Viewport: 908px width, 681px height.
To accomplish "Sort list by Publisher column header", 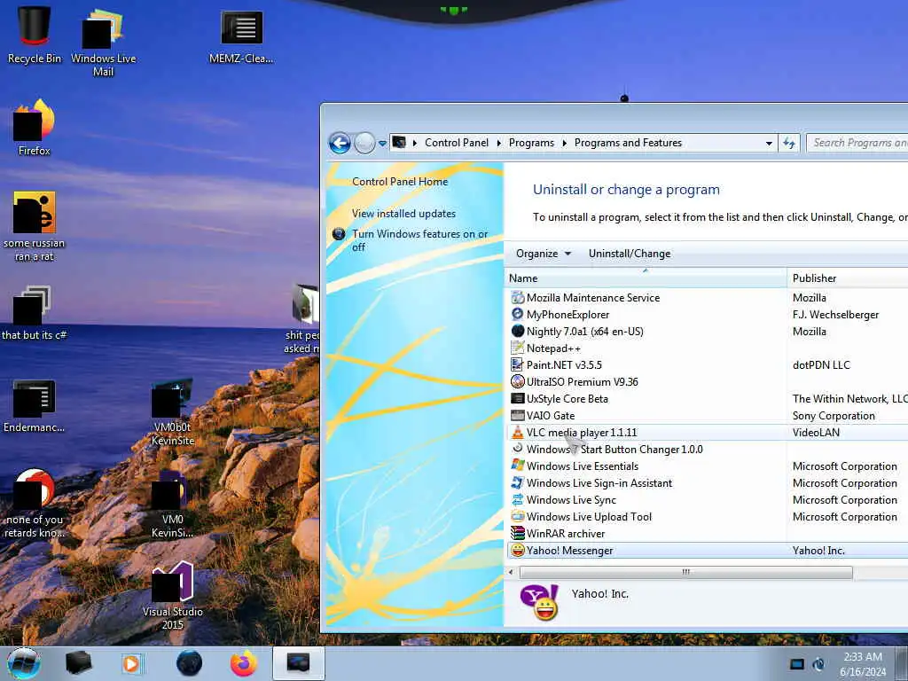I will pyautogui.click(x=848, y=278).
